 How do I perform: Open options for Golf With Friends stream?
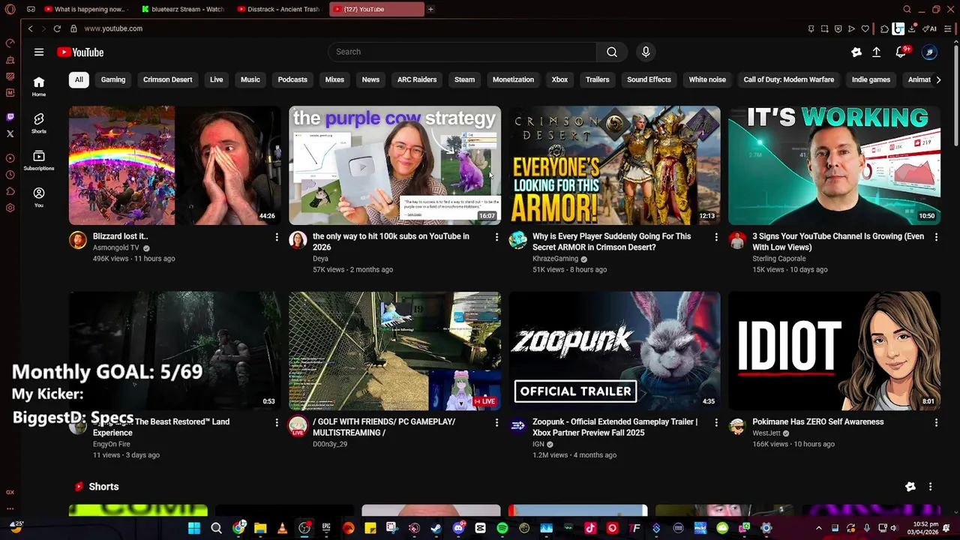coord(496,422)
